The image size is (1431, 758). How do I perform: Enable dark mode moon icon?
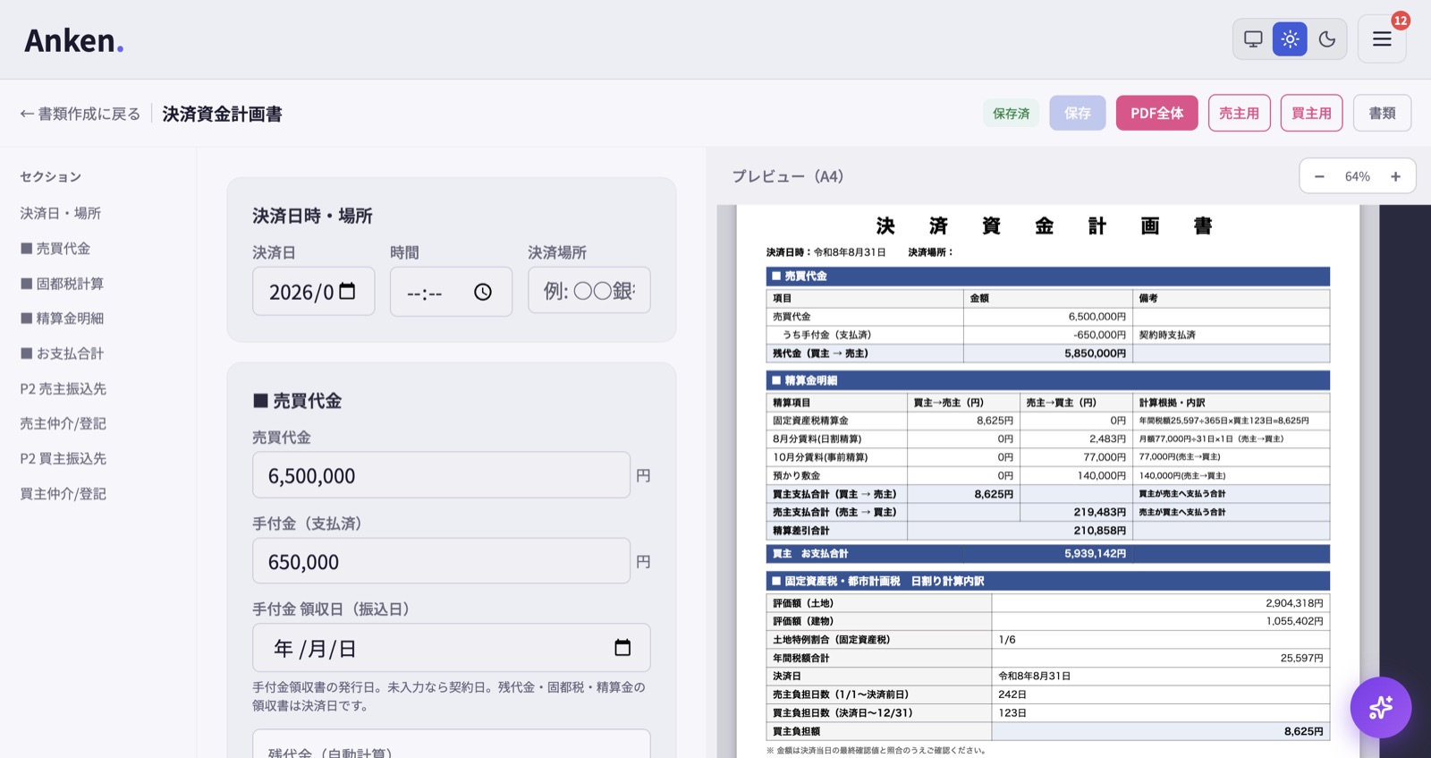coord(1327,39)
